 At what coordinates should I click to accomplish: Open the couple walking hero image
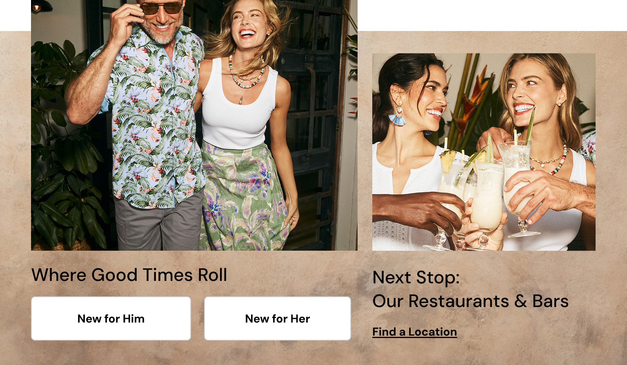[x=194, y=125]
